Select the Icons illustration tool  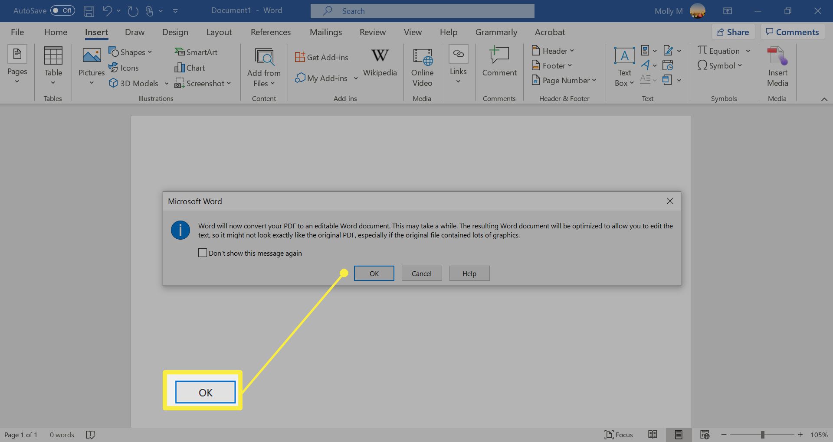(x=124, y=68)
